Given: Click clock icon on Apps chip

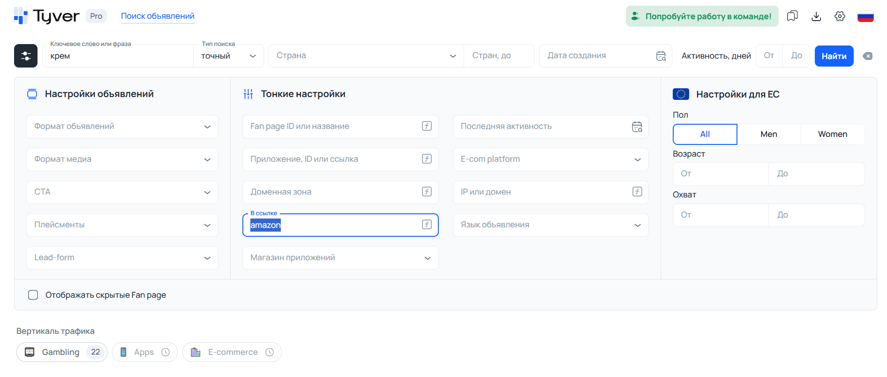Looking at the screenshot, I should click(165, 352).
